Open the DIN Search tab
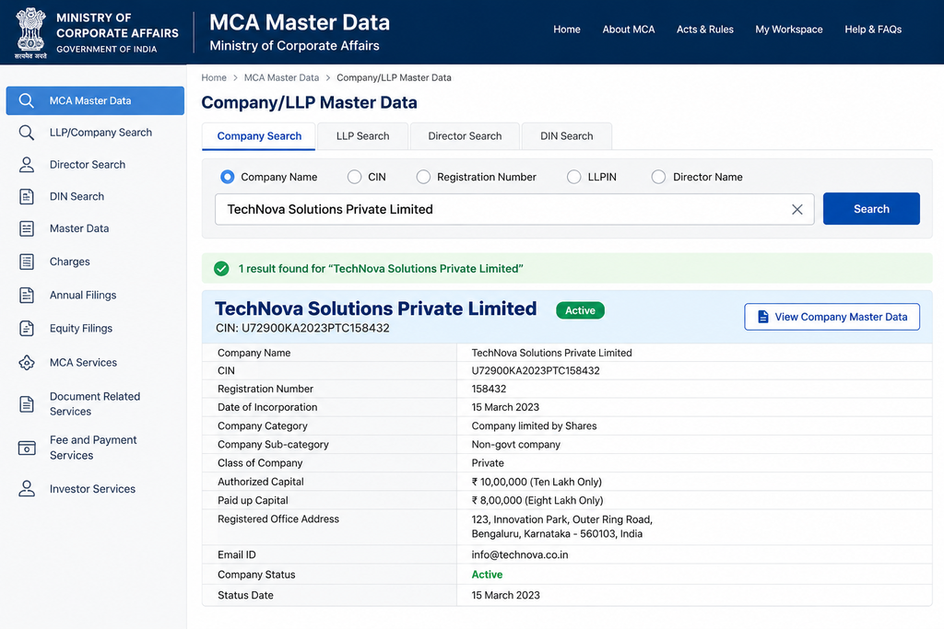Screen dimensions: 944x629 tap(567, 136)
